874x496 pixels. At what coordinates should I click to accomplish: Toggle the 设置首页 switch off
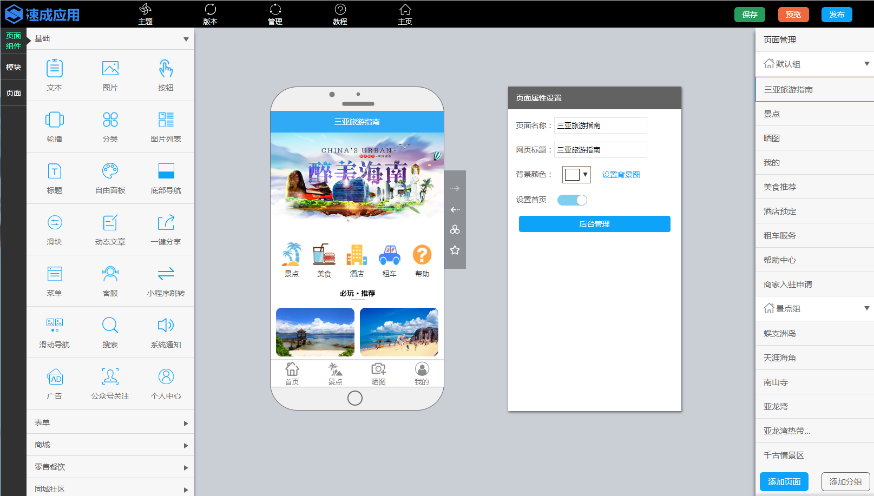click(572, 200)
